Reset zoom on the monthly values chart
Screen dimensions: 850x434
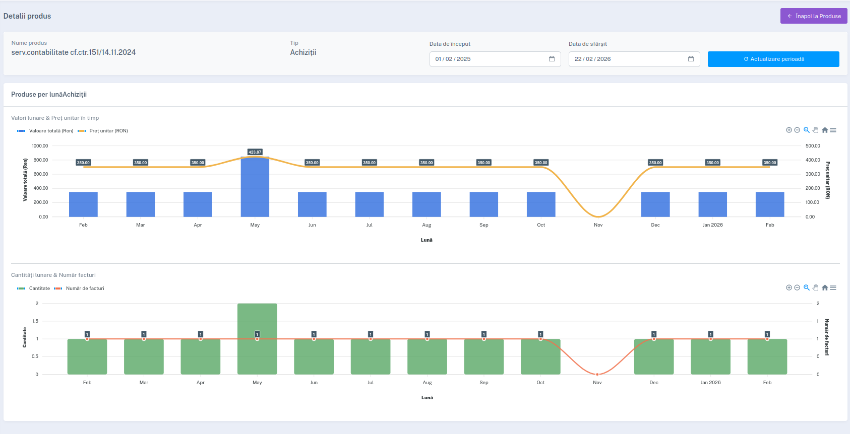pos(825,130)
